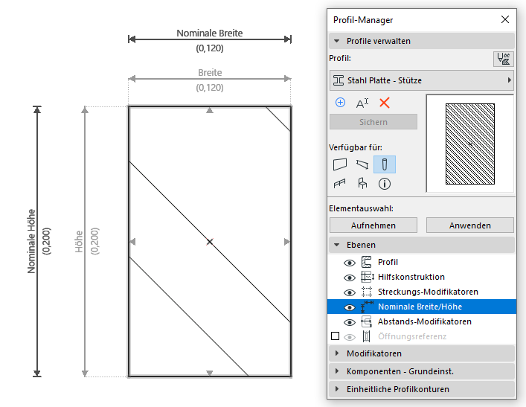
Task: Click the Öffnungsreferenz layer type icon
Action: tap(366, 336)
